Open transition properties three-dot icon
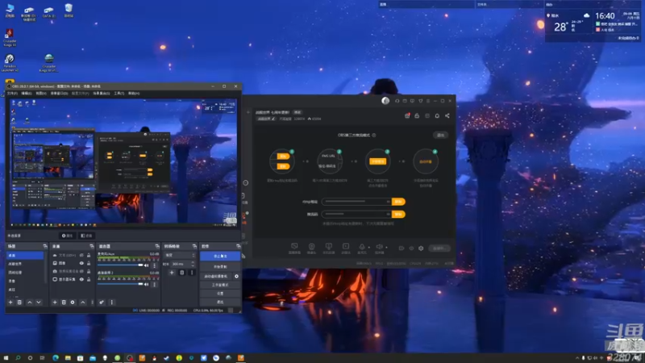The width and height of the screenshot is (645, 363). pos(192,273)
